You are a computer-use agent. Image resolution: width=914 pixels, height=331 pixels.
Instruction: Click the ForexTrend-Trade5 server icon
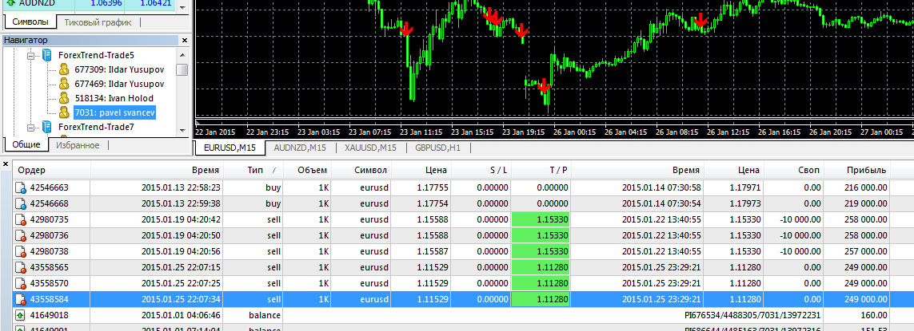47,55
